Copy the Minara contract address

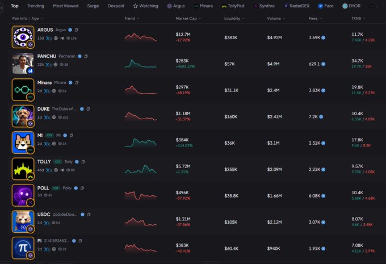[x=77, y=82]
